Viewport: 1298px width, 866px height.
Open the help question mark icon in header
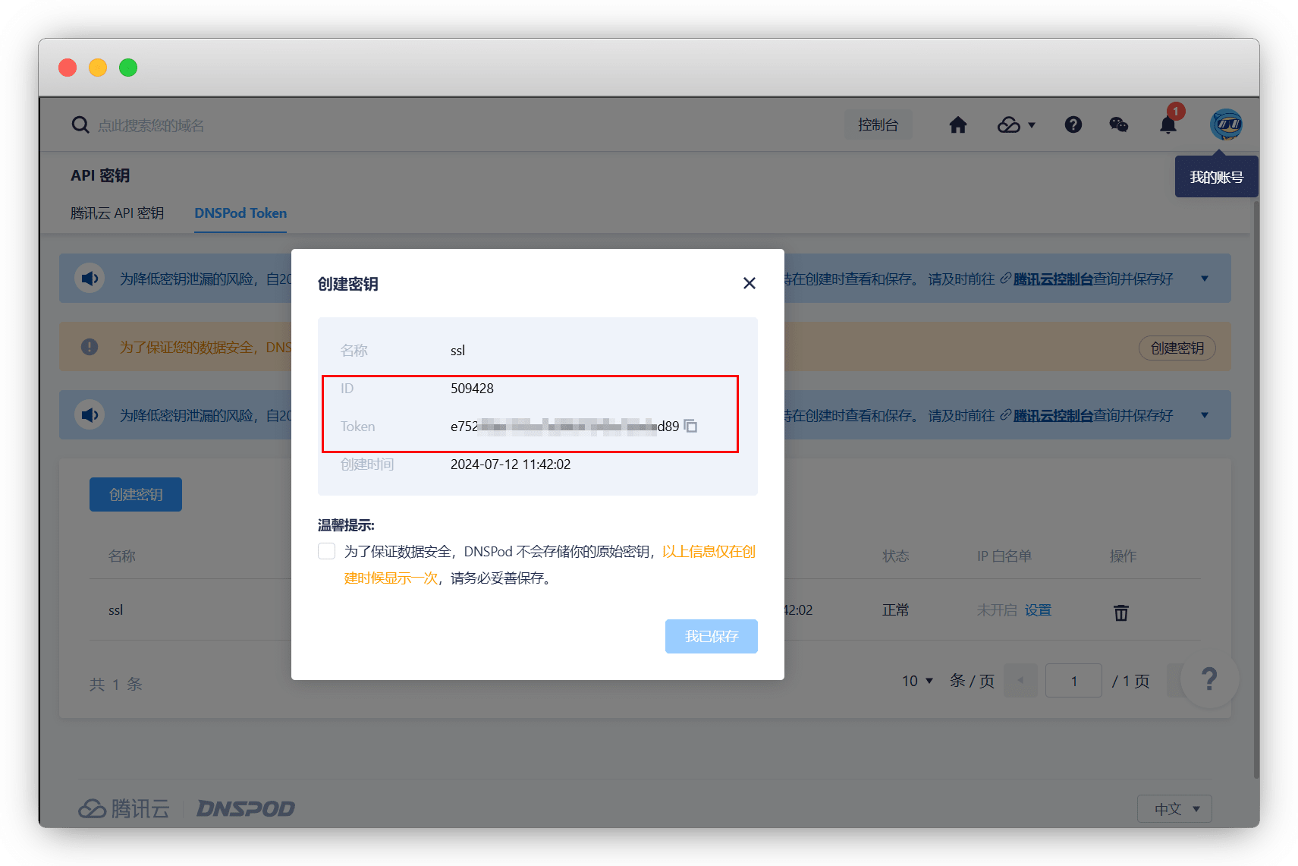[x=1073, y=125]
